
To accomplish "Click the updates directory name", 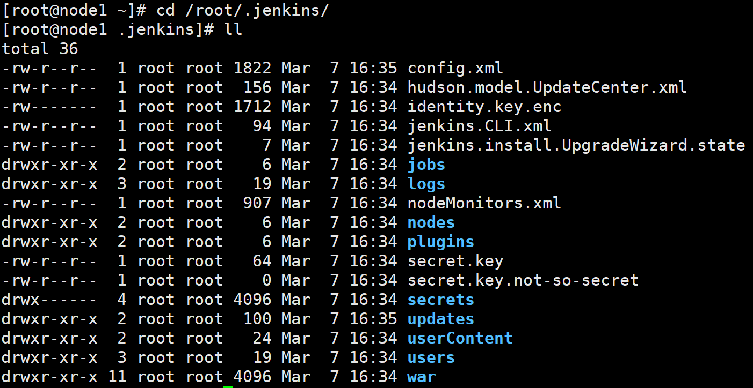I will pos(441,319).
